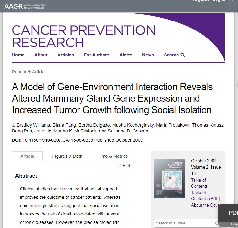This screenshot has height=228, width=238.
Task: Open the Articles menu
Action: pyautogui.click(x=66, y=55)
